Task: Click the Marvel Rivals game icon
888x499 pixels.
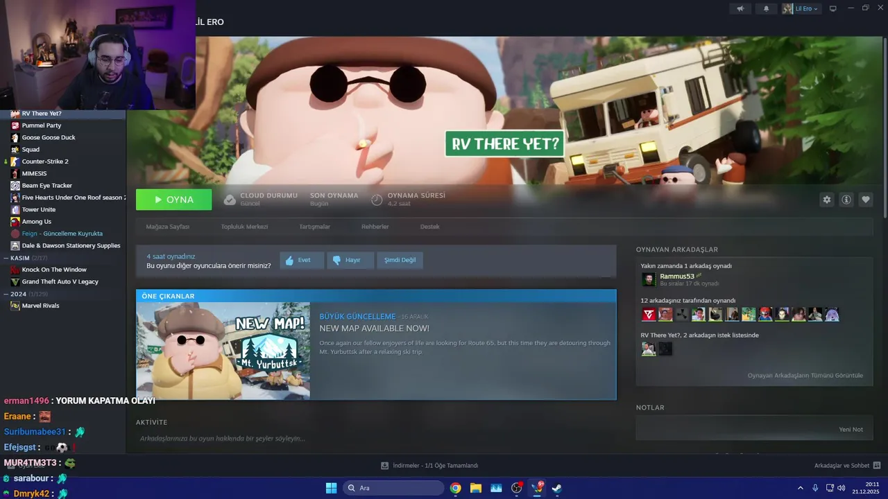Action: 15,306
